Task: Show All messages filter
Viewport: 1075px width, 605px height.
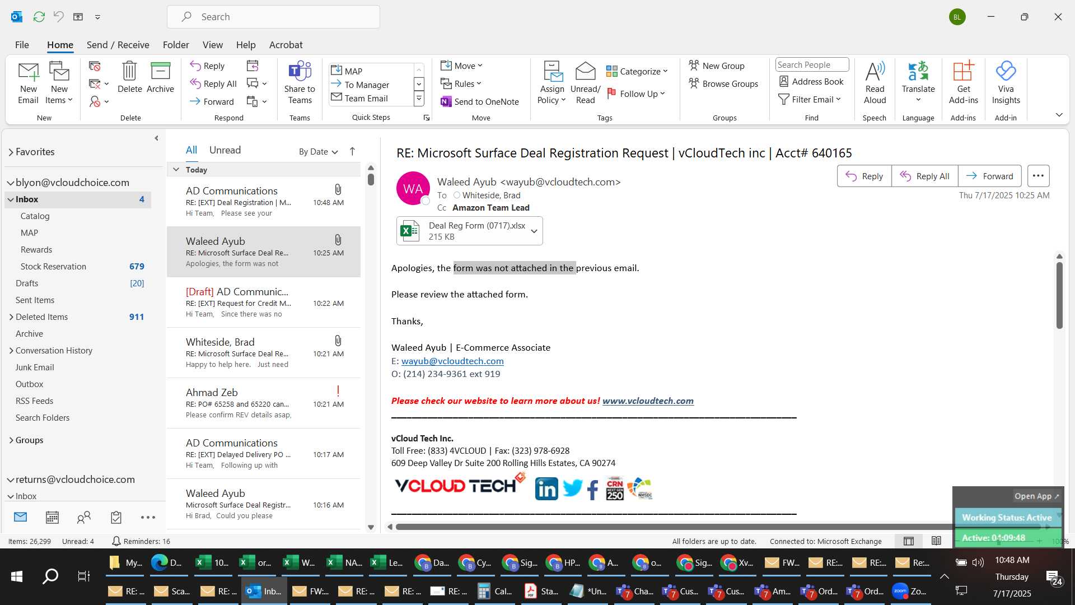Action: [x=191, y=150]
